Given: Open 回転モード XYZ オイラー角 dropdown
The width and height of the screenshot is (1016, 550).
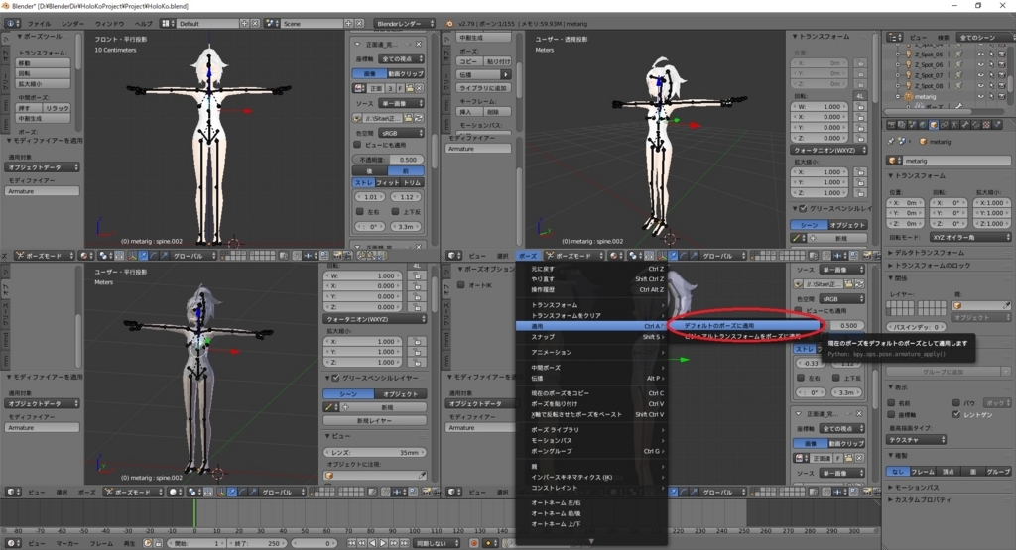Looking at the screenshot, I should tap(970, 238).
